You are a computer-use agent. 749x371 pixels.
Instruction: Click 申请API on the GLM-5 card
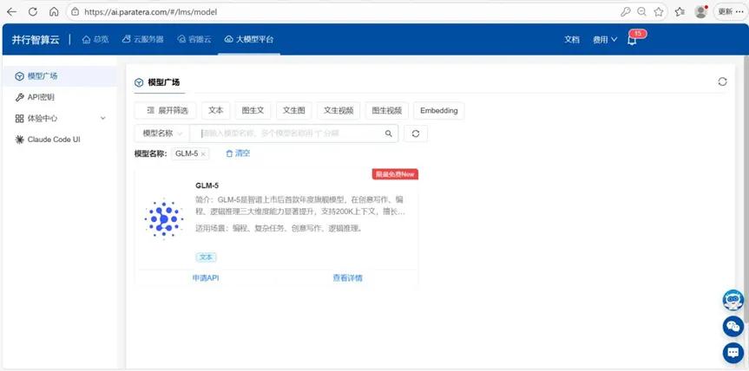[x=206, y=278]
